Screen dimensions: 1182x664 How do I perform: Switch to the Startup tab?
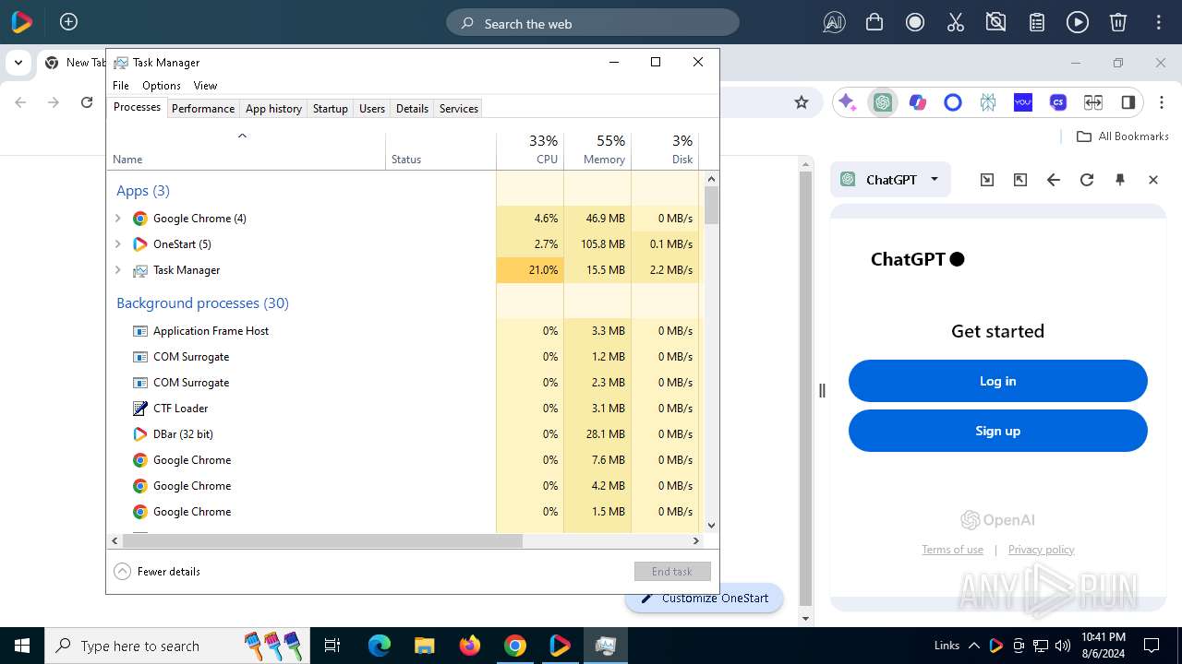[330, 108]
